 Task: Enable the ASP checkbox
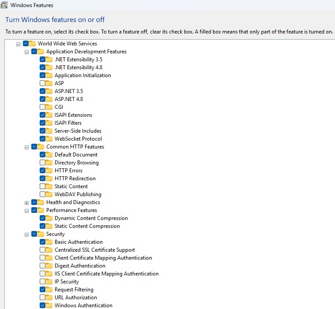pyautogui.click(x=42, y=83)
